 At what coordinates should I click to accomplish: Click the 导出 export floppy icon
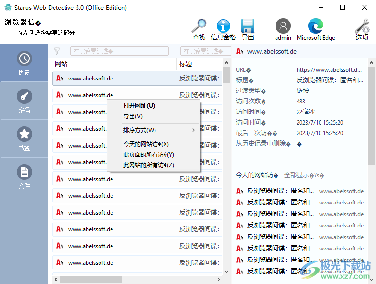247,30
